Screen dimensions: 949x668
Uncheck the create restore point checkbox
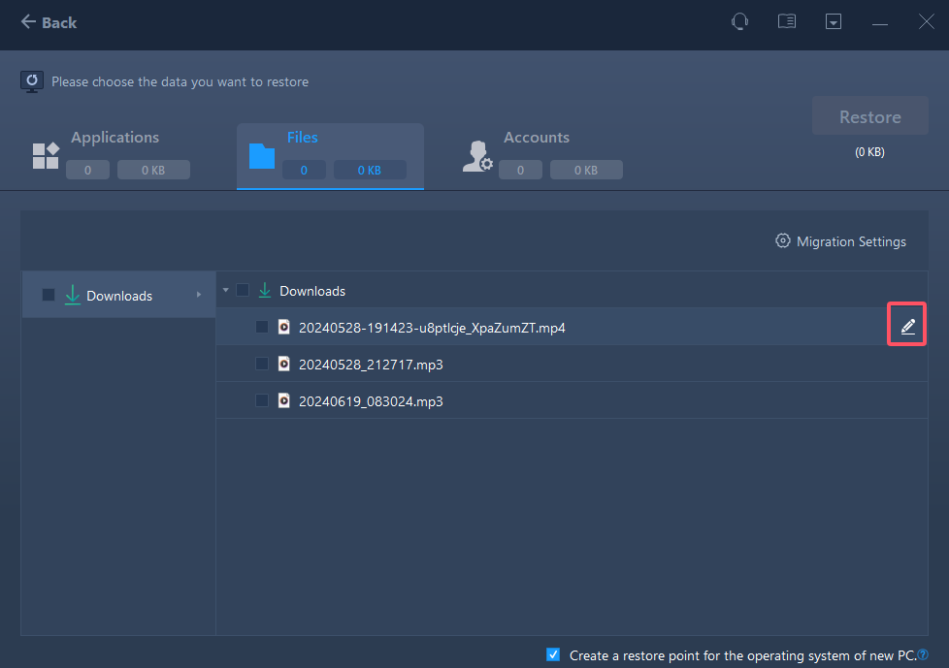point(553,654)
